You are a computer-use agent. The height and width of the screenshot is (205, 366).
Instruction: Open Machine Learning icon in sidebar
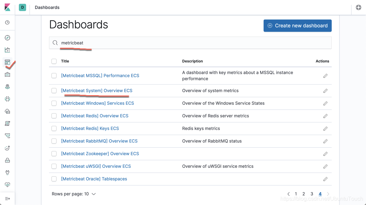pos(8,99)
